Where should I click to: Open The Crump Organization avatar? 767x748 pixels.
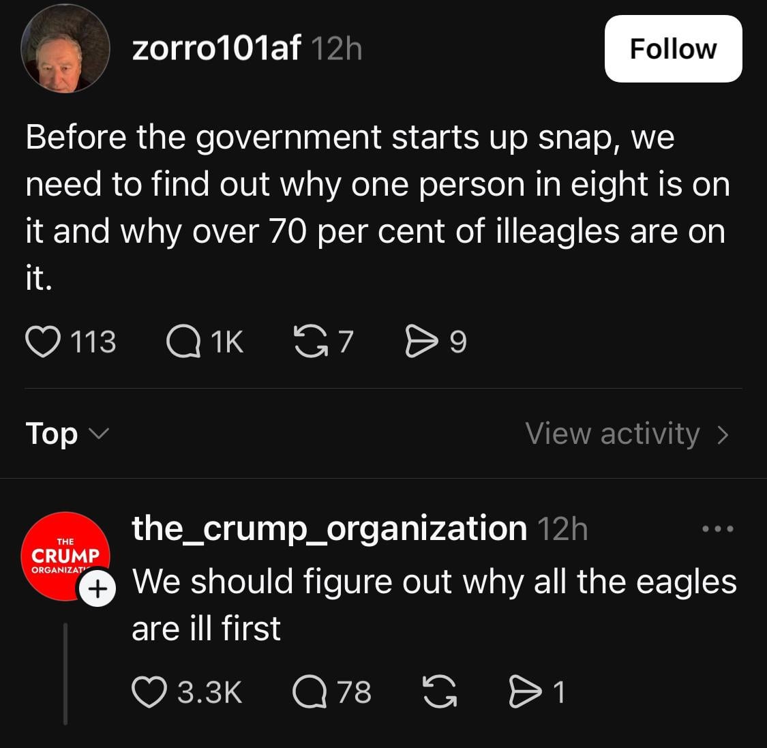(65, 556)
